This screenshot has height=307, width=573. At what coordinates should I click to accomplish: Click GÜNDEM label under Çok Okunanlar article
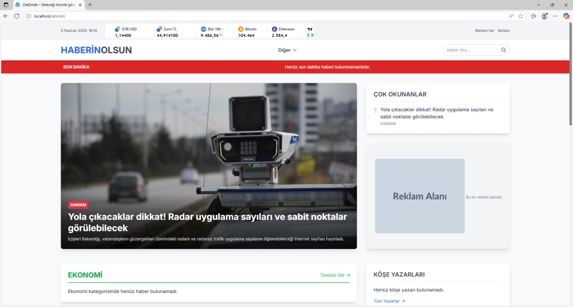coord(388,124)
